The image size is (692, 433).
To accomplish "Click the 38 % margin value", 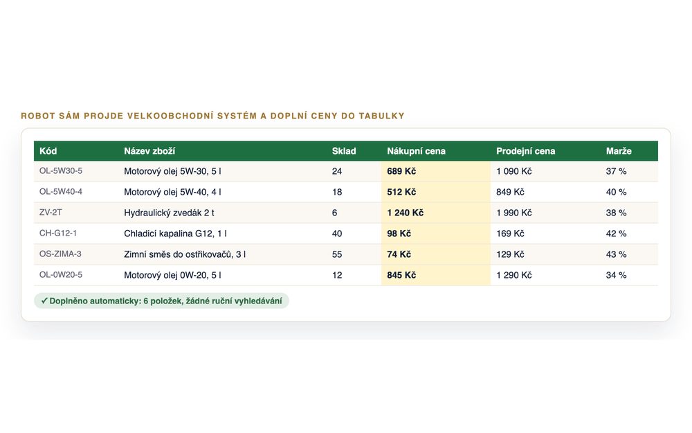I will [x=616, y=213].
